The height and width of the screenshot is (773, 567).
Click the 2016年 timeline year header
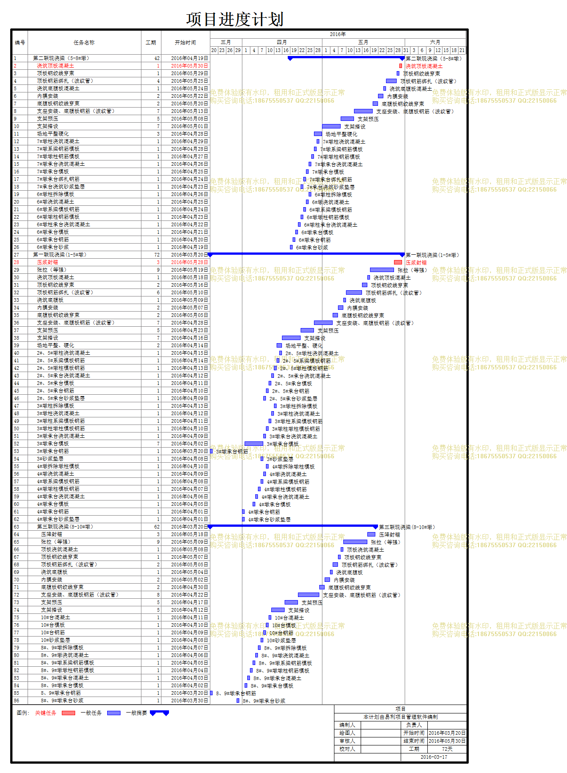(338, 34)
